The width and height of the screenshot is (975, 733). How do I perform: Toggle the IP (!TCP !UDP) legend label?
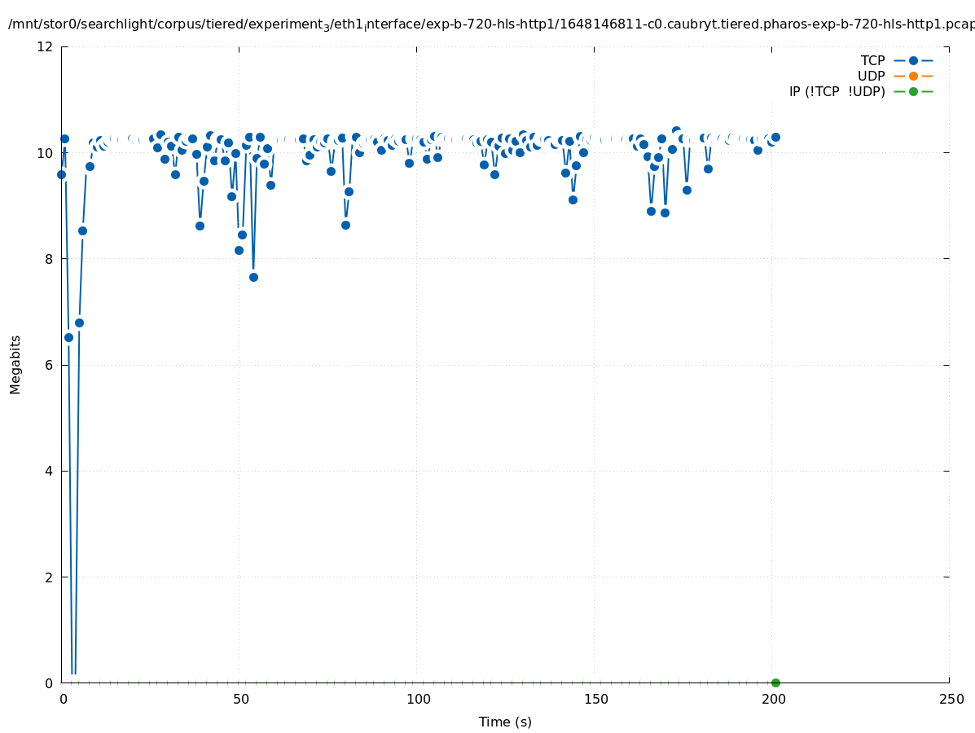837,91
